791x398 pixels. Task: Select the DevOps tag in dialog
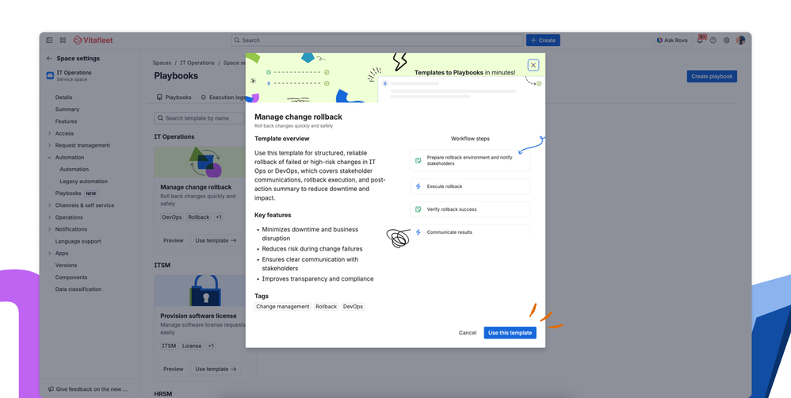pyautogui.click(x=353, y=307)
